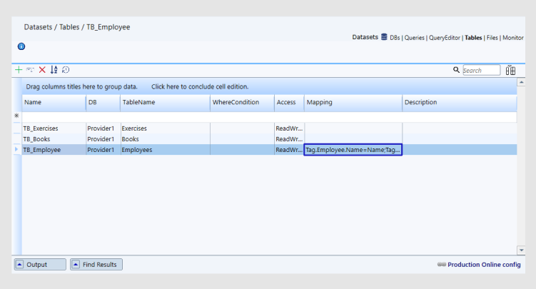
Task: Click the blue info icon
Action: coord(21,46)
